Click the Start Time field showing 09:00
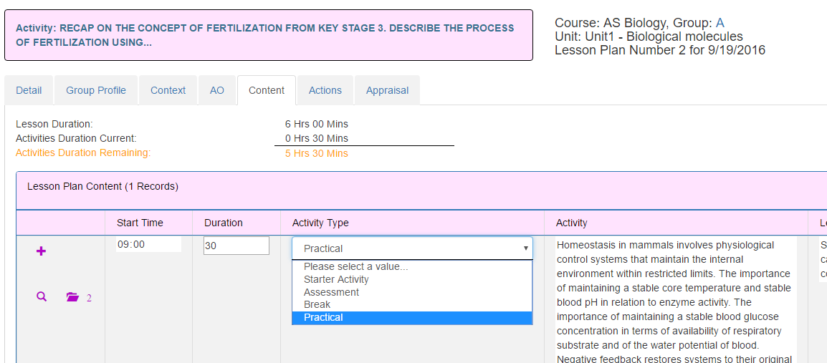The height and width of the screenshot is (363, 827). [148, 245]
